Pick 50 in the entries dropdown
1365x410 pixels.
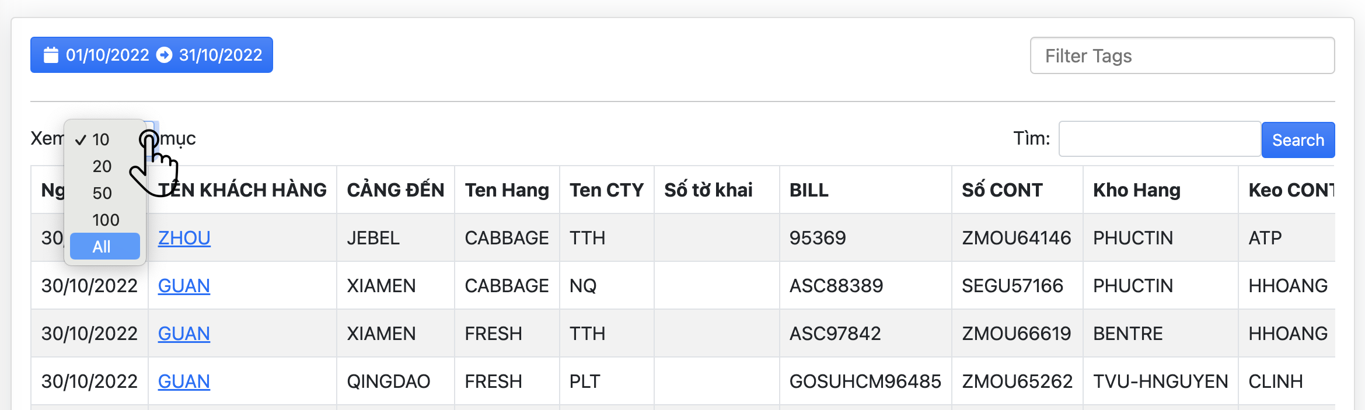(102, 193)
